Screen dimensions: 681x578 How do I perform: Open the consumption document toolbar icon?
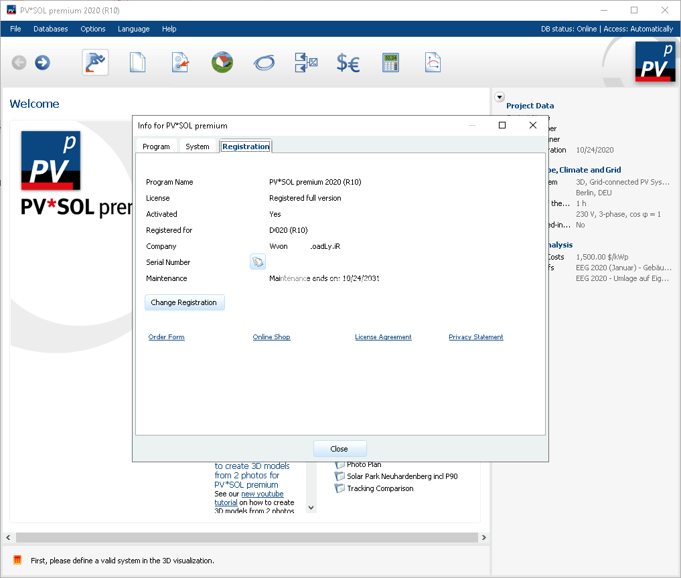click(180, 62)
